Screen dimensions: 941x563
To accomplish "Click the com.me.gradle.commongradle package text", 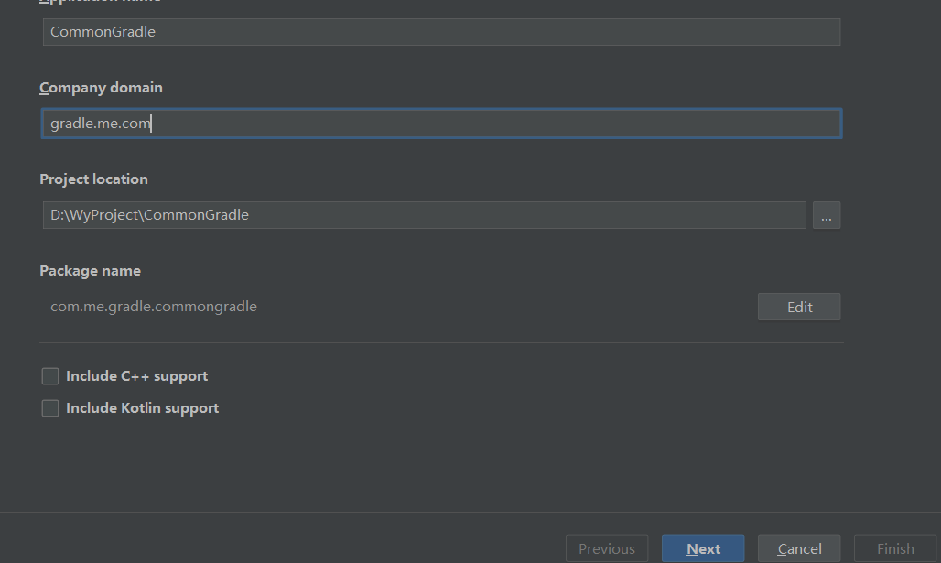I will pyautogui.click(x=154, y=307).
